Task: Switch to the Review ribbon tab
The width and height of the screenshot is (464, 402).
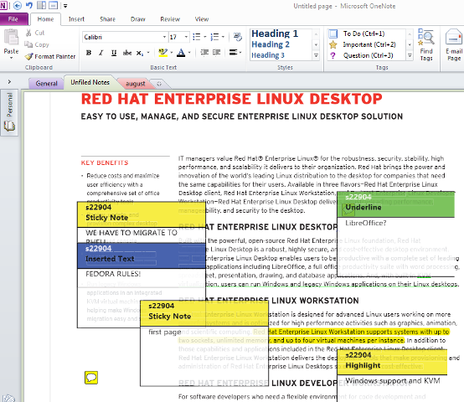Action: point(170,19)
